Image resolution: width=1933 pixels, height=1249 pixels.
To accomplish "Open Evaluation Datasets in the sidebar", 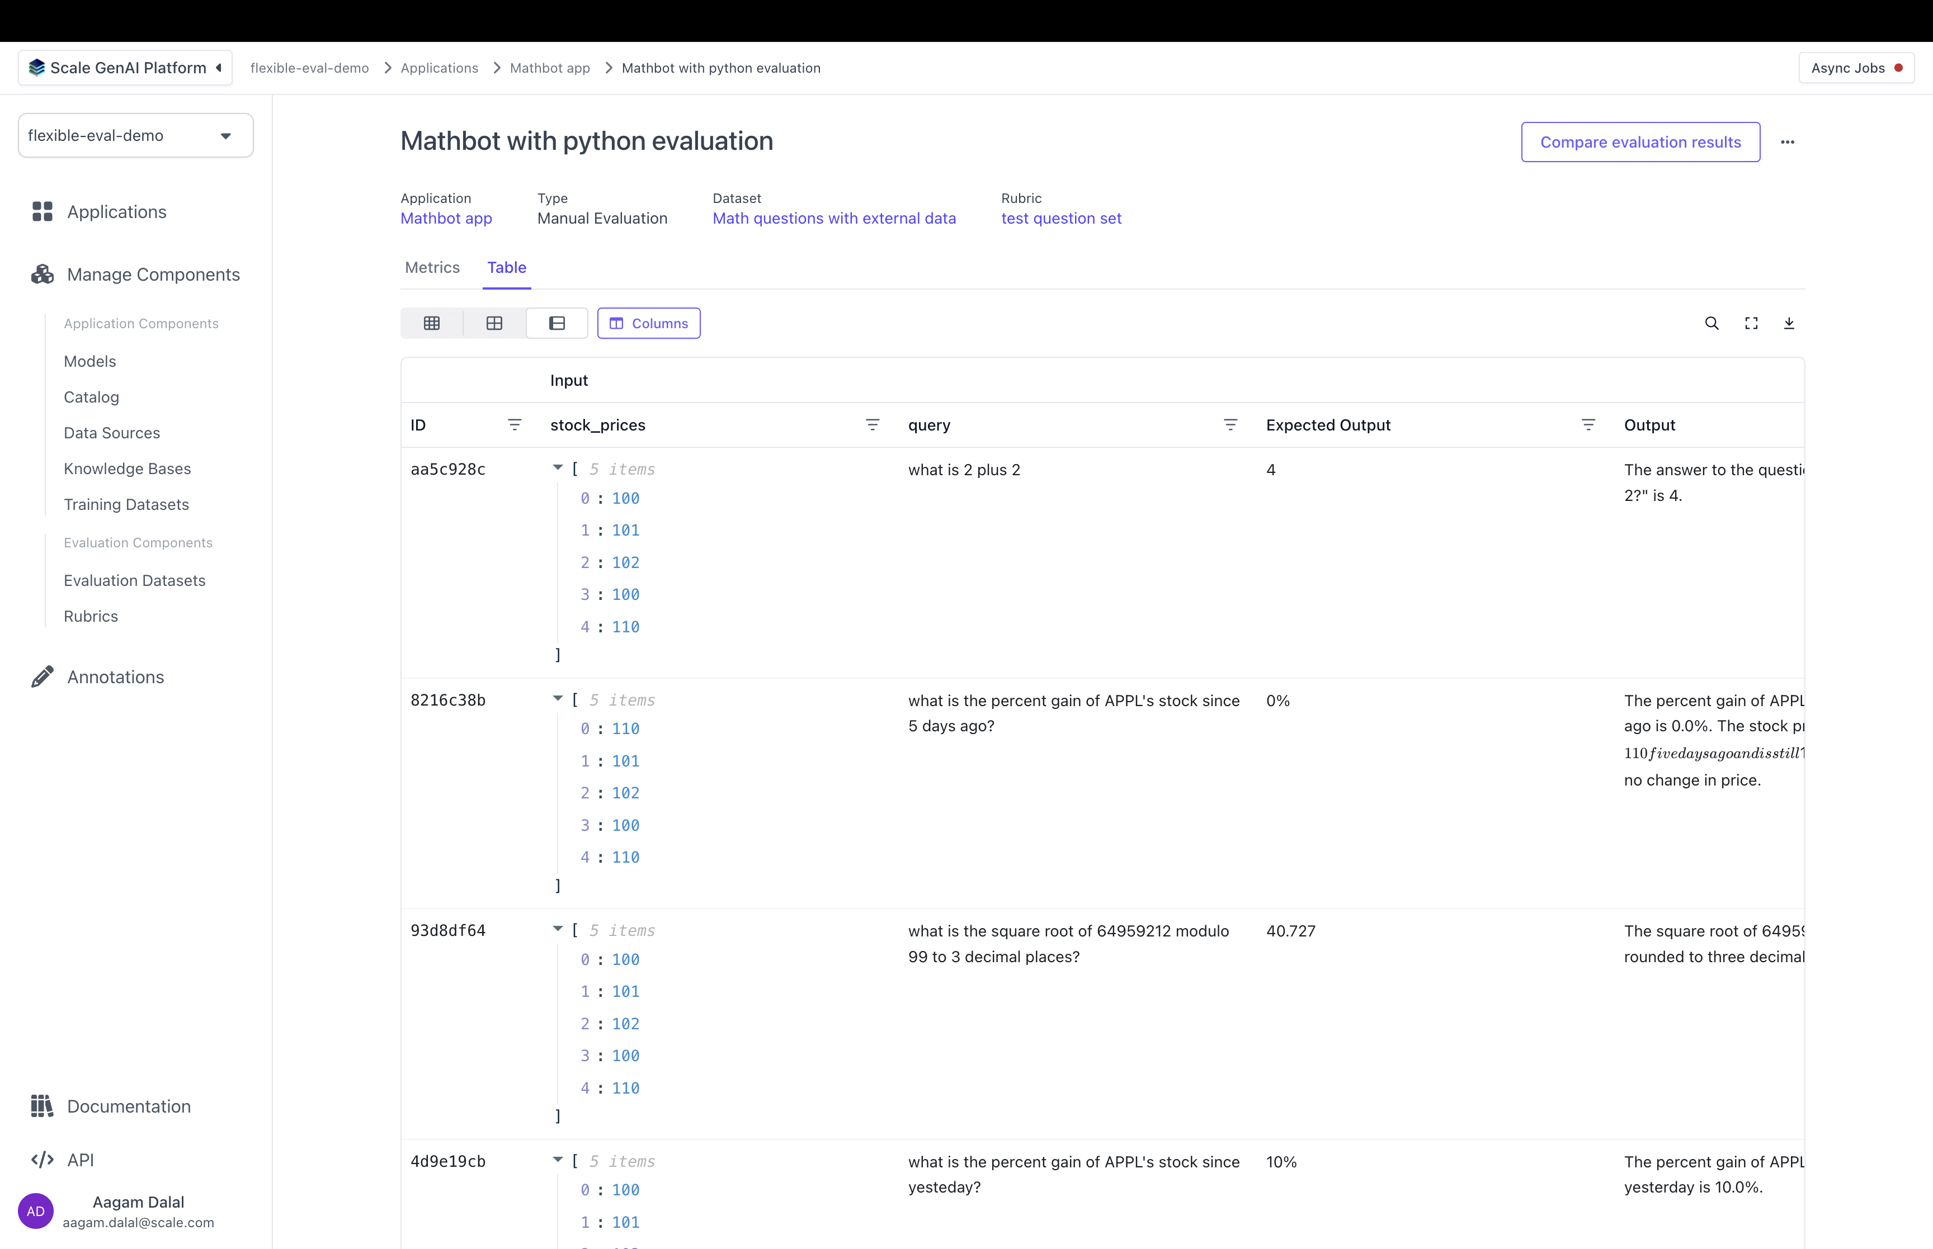I will [x=135, y=581].
